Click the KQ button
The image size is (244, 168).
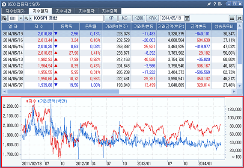pos(125,18)
